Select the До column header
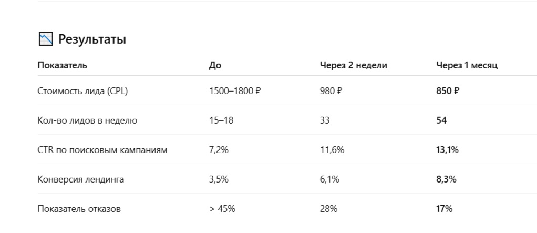537x233 pixels. click(x=215, y=65)
